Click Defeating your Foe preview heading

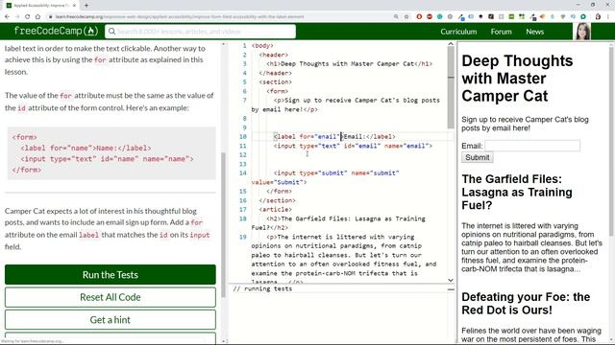tap(526, 303)
